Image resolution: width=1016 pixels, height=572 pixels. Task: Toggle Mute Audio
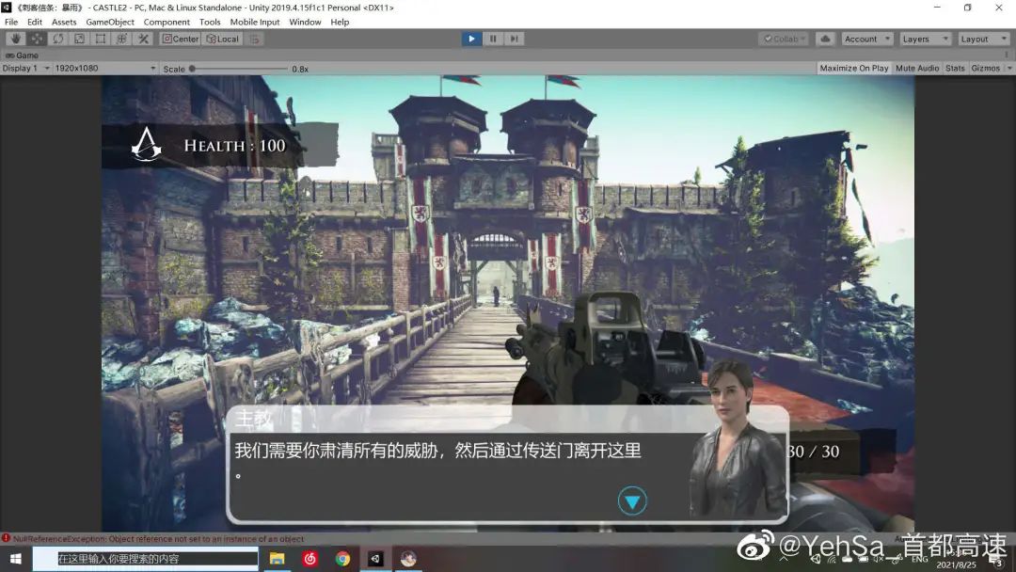click(917, 68)
